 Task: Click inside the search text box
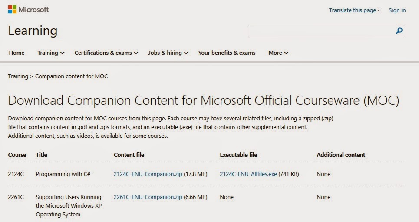321,31
